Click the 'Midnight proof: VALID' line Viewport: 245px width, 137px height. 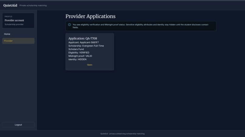point(80,56)
